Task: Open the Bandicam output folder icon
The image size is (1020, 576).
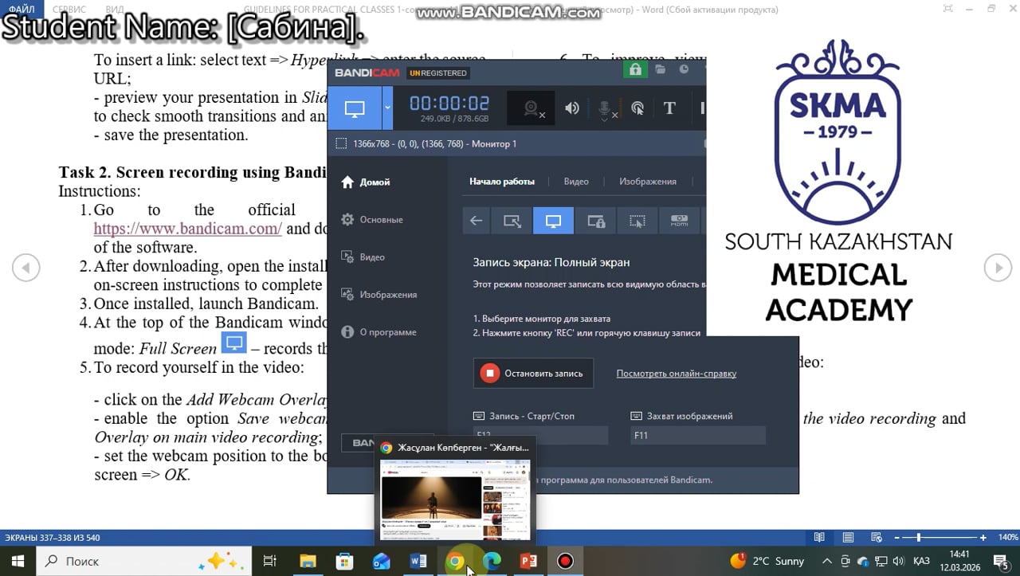Action: 661,70
